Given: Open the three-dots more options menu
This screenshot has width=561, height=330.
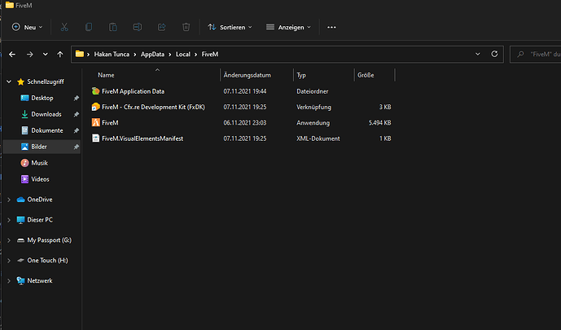Looking at the screenshot, I should (x=331, y=27).
